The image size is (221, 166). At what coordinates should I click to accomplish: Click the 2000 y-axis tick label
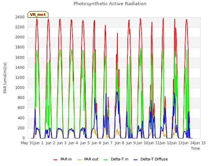click(20, 37)
